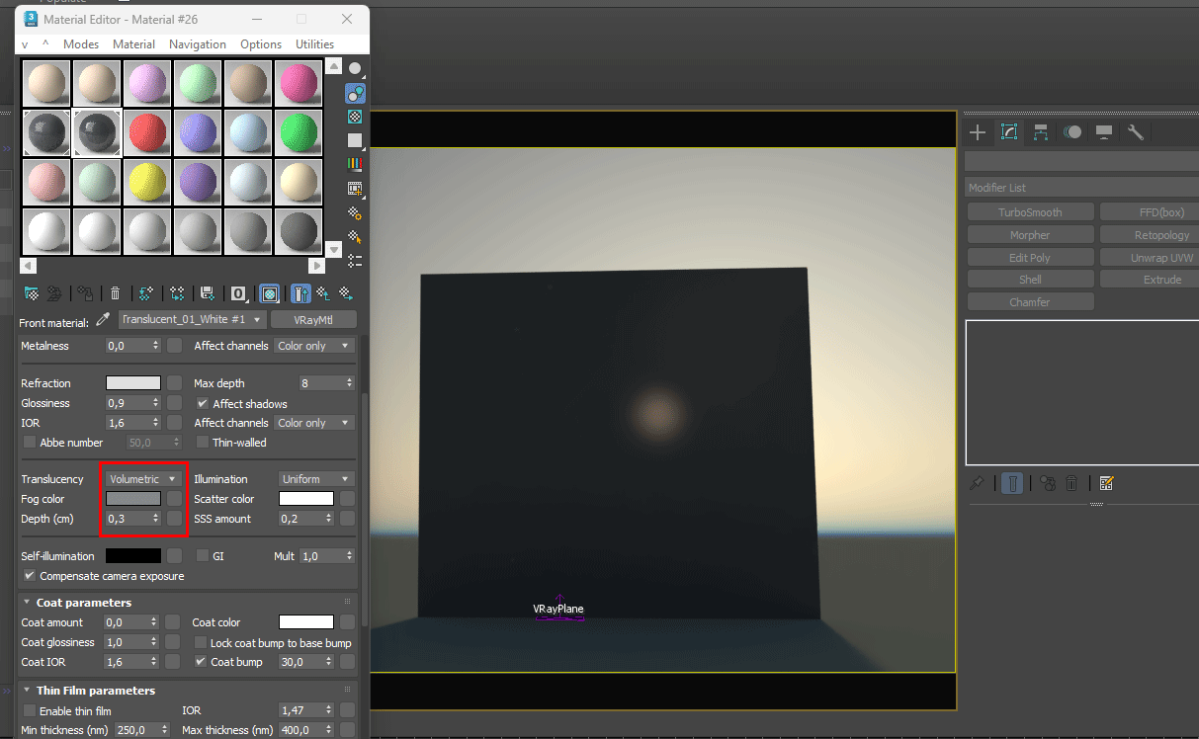The image size is (1199, 739).
Task: Click the Get Material icon
Action: (x=31, y=293)
